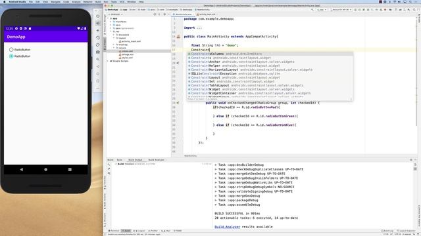Click the emulator toolbar home circle button

click(98, 73)
